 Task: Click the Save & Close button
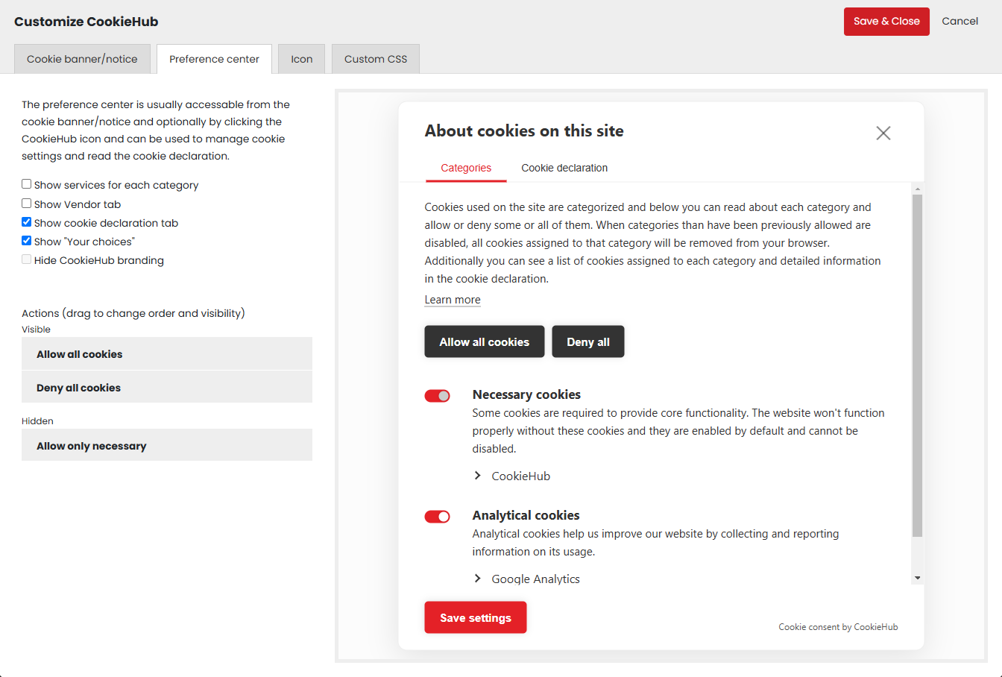click(x=886, y=22)
